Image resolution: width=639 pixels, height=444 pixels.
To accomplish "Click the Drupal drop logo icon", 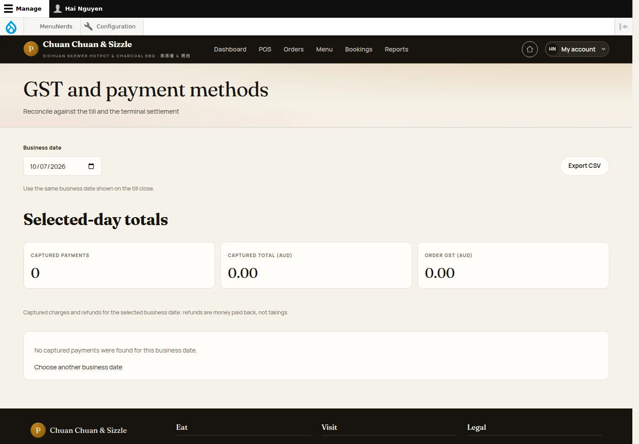I will tap(11, 27).
